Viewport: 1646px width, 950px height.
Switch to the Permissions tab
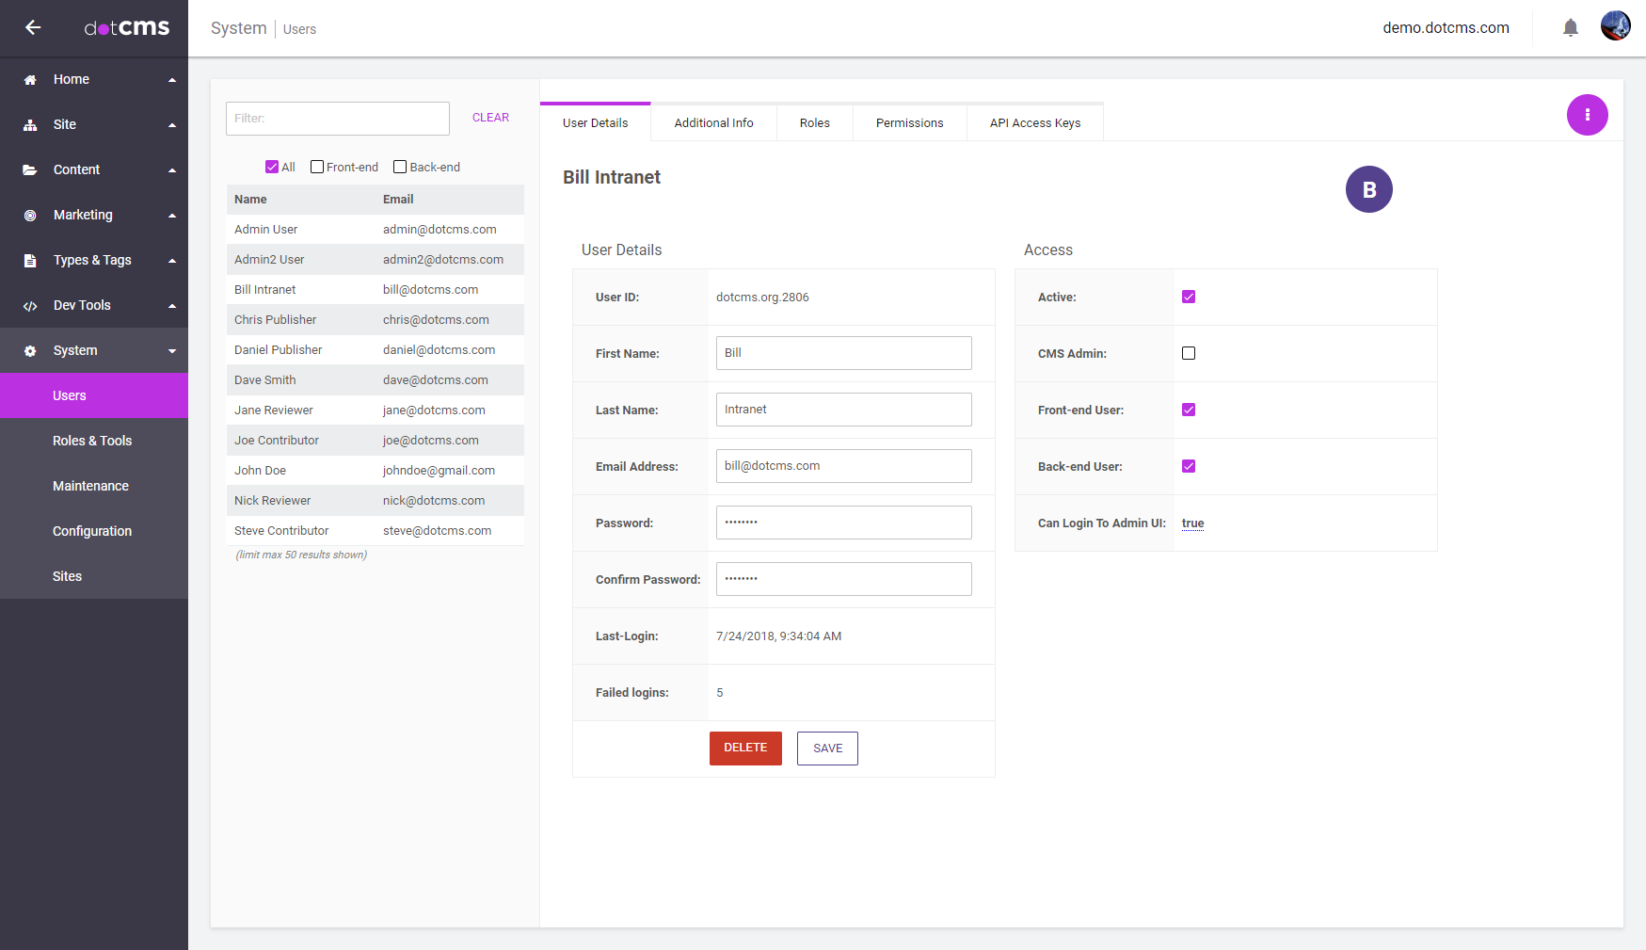click(909, 123)
